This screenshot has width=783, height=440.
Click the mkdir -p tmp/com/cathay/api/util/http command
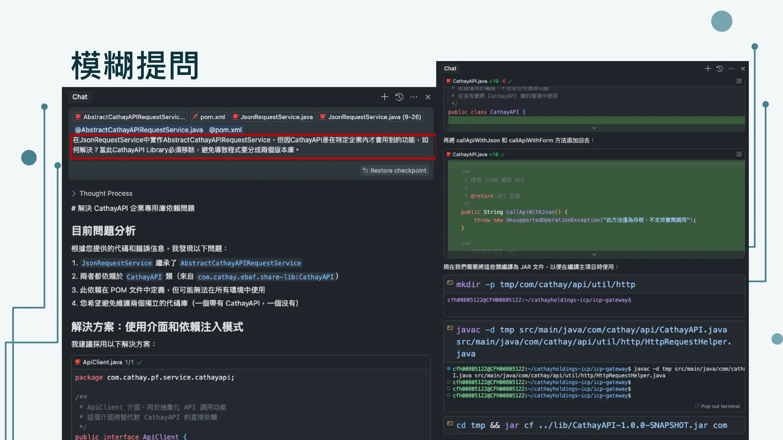(x=546, y=285)
